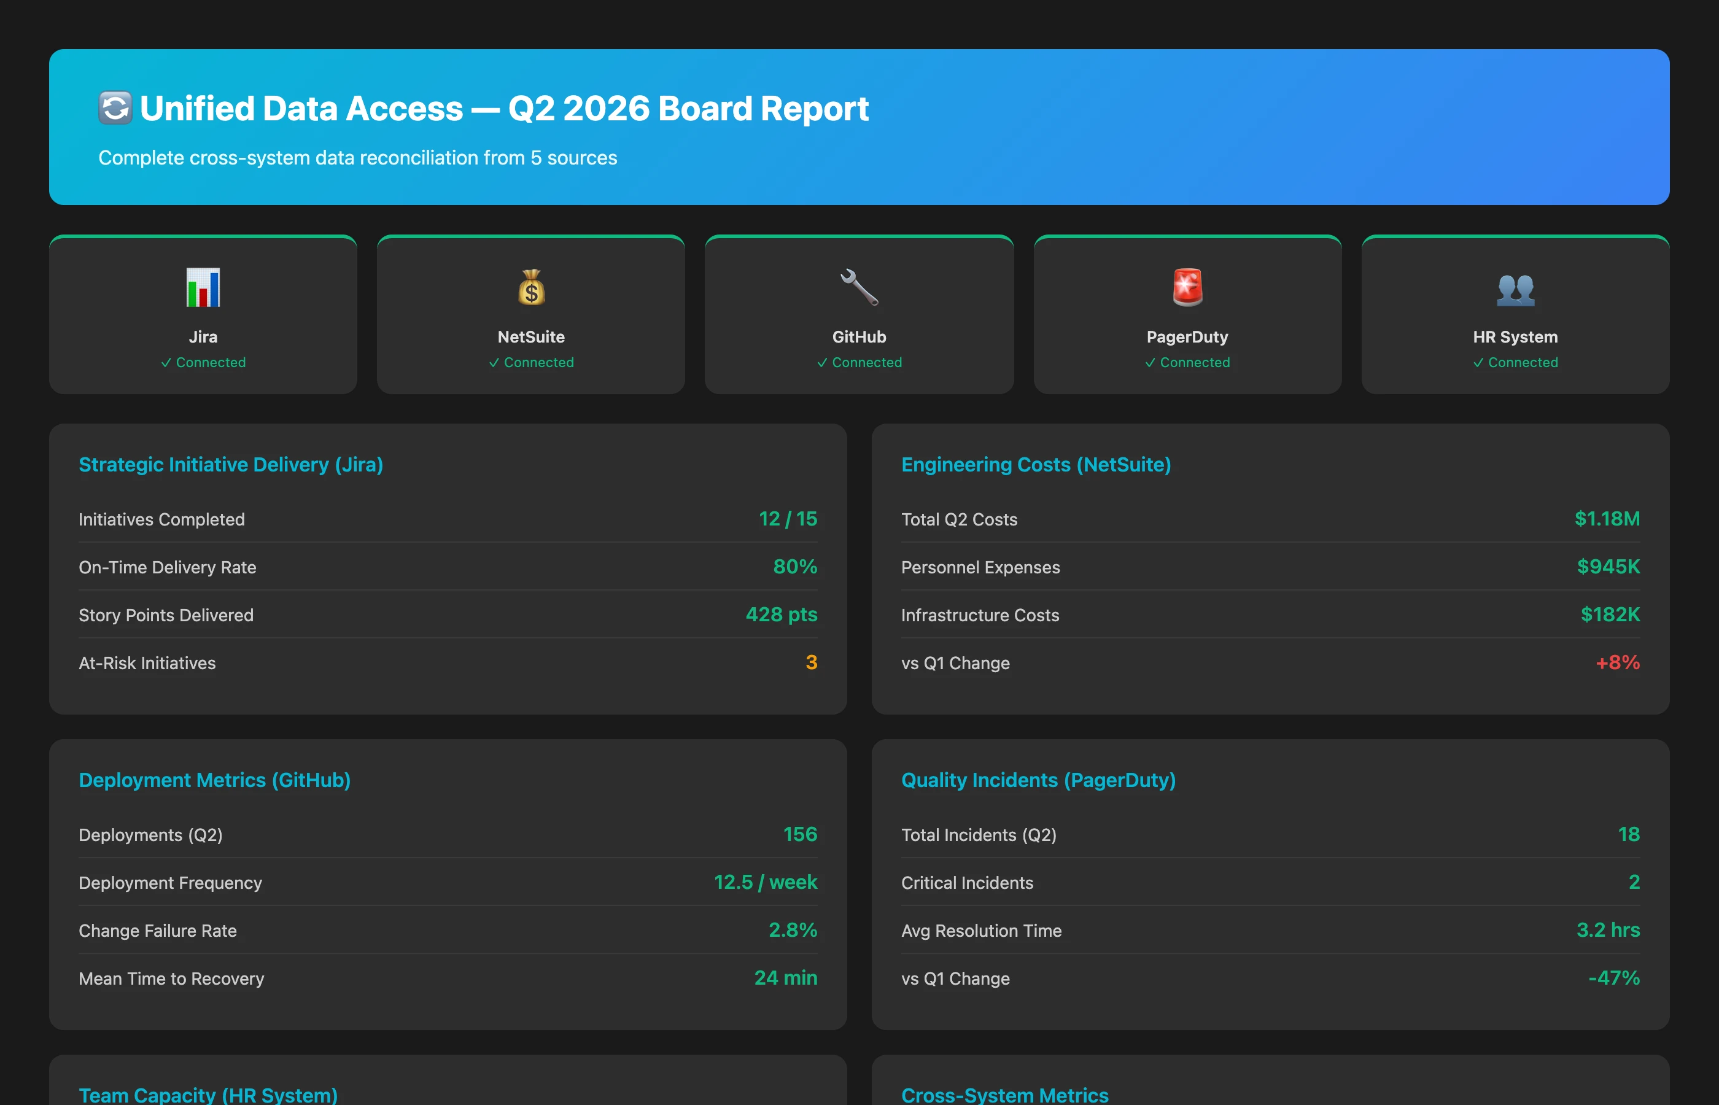Click the Avg Resolution Time label
The image size is (1719, 1105).
pos(982,931)
